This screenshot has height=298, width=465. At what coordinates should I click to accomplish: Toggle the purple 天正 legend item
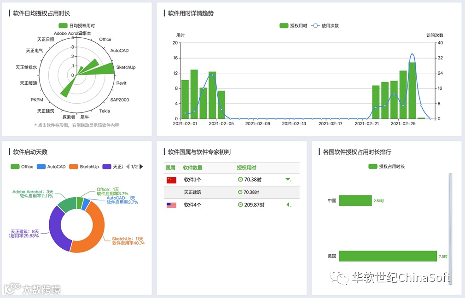click(112, 167)
